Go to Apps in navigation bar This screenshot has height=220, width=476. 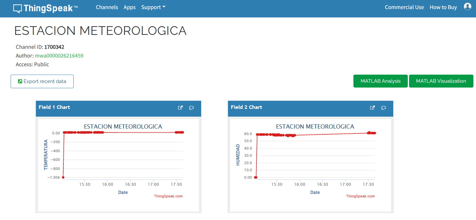tap(129, 7)
